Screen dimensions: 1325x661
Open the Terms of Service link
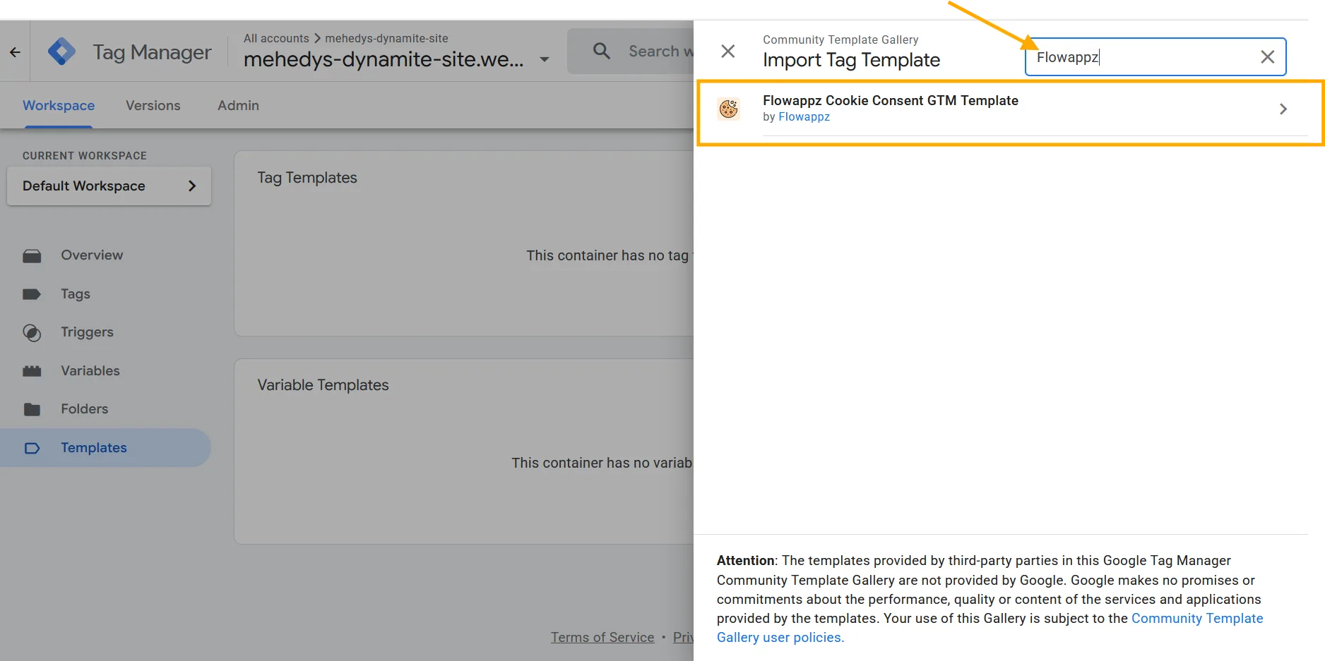[x=602, y=637]
